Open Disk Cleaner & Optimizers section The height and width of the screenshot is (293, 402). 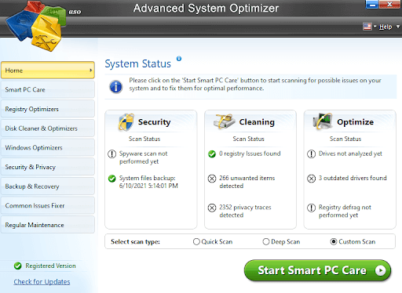48,128
